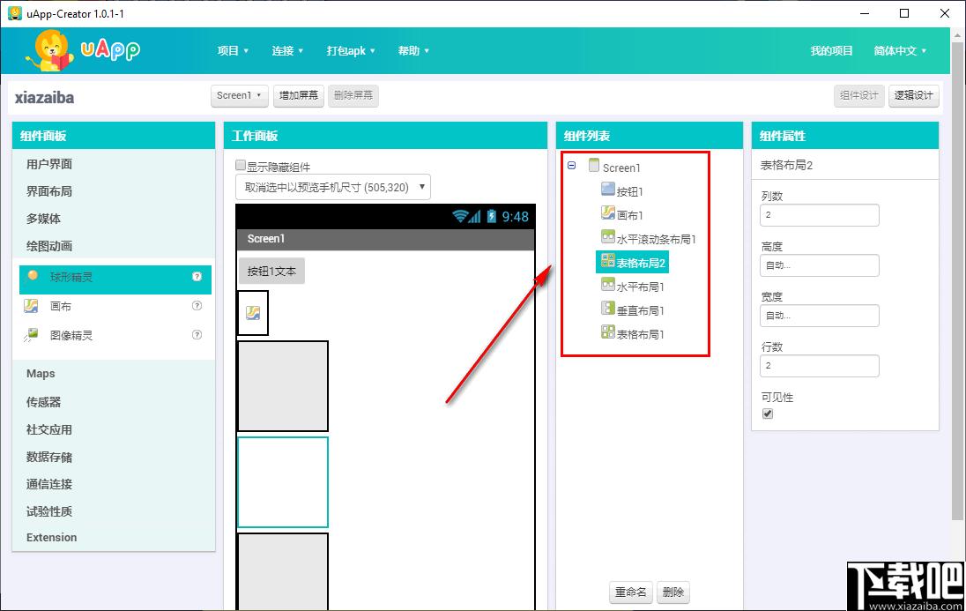The height and width of the screenshot is (611, 966).
Task: Click the 按钮1 button icon in tree
Action: (608, 189)
